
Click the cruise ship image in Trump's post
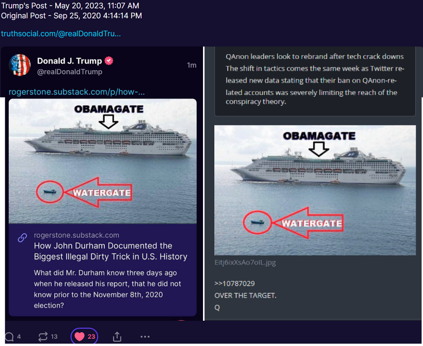click(102, 161)
